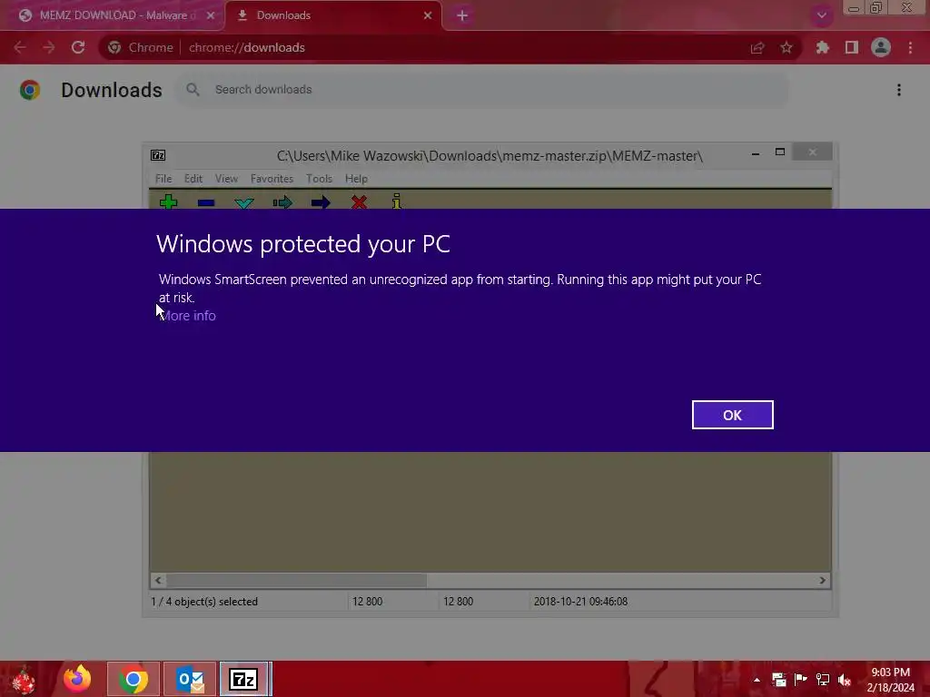Click the Chrome back arrow
The image size is (930, 697).
(20, 47)
